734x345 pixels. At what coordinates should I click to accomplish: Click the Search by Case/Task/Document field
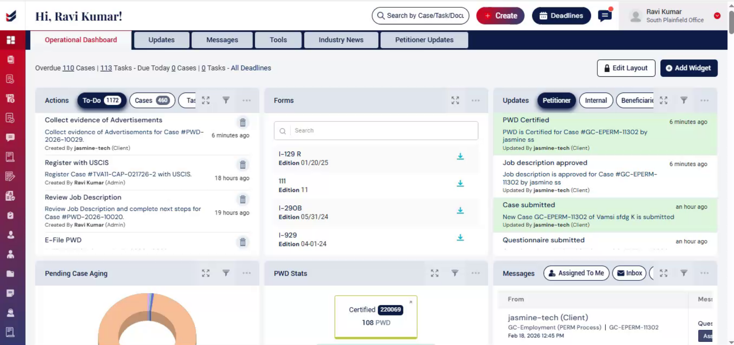[420, 16]
